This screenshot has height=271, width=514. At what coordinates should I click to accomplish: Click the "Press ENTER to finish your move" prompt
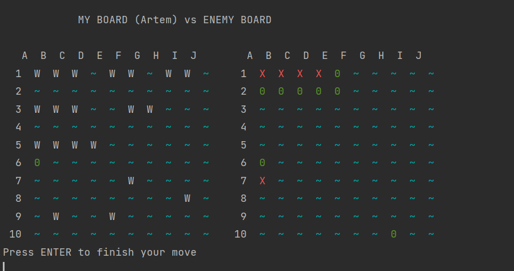(x=100, y=252)
